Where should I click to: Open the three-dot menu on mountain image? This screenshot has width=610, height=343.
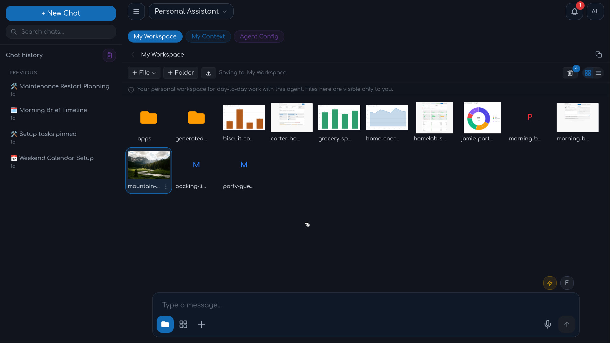click(166, 187)
